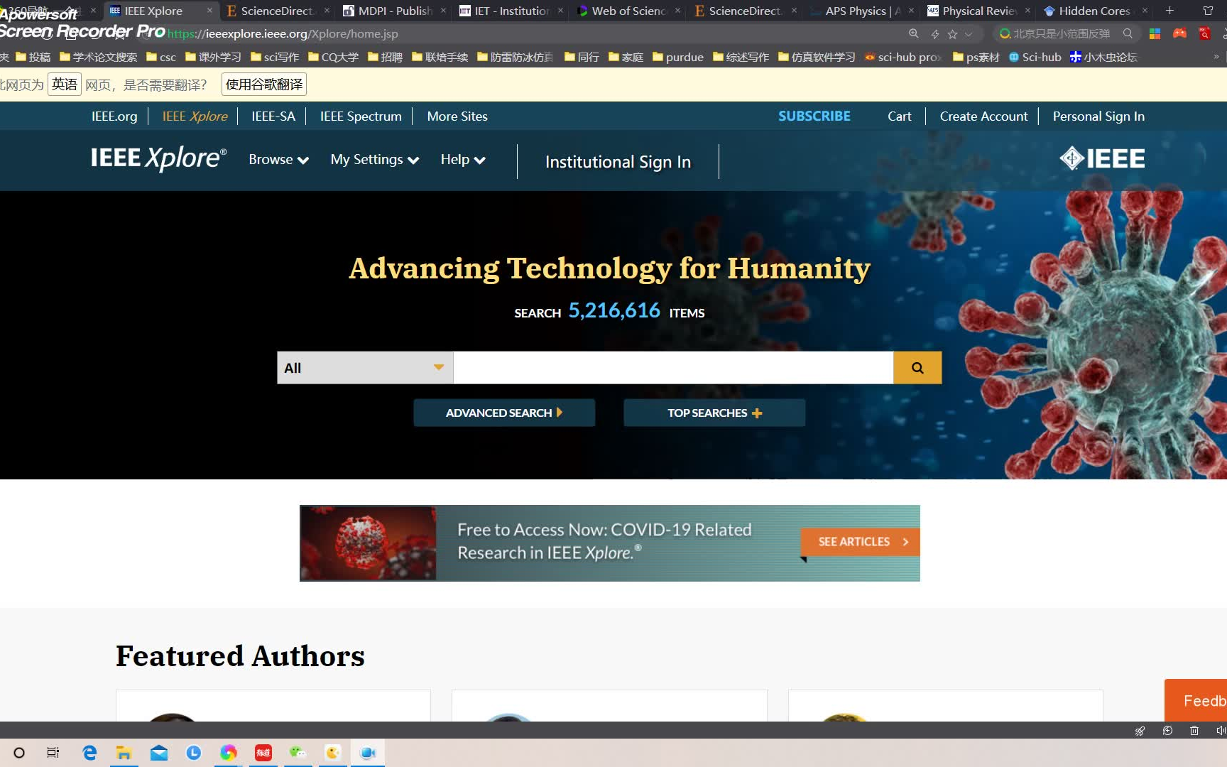Open Advanced Search
This screenshot has width=1227, height=767.
click(x=504, y=413)
